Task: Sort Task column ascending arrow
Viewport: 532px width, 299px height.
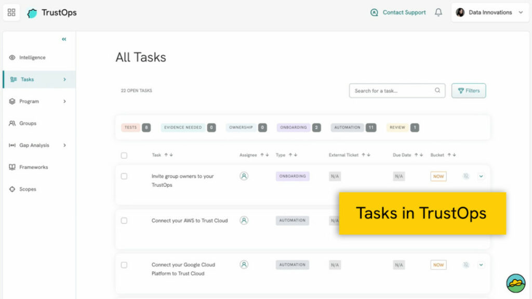Action: pyautogui.click(x=166, y=155)
